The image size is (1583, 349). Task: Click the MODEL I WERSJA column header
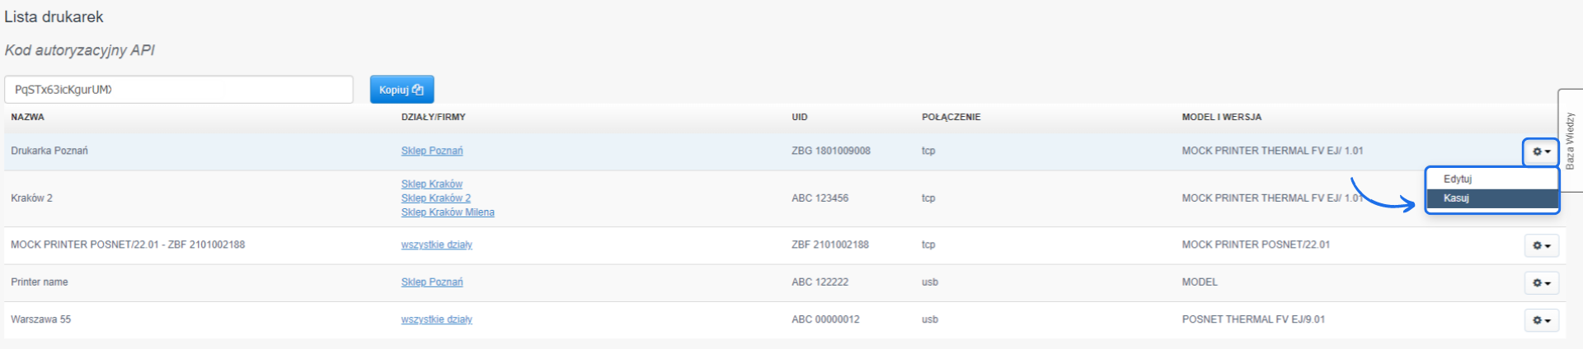pos(1221,117)
